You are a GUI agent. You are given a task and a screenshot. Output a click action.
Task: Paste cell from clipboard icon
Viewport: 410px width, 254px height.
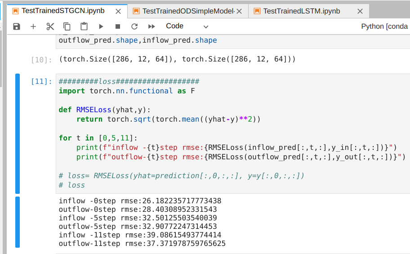[84, 26]
